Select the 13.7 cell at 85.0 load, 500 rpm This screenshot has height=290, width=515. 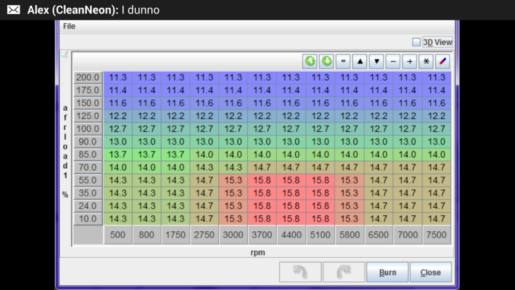[x=117, y=155]
